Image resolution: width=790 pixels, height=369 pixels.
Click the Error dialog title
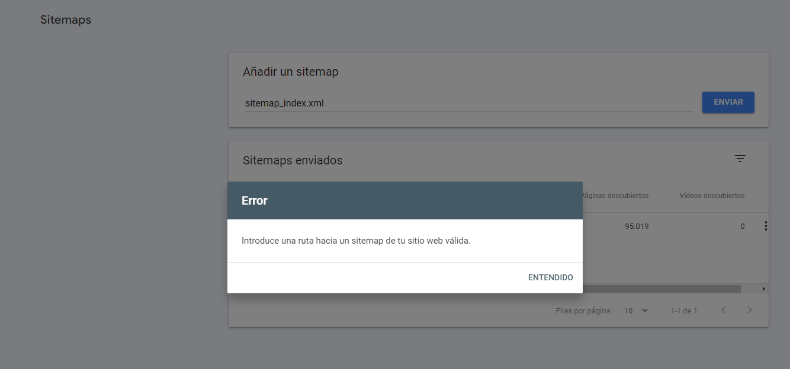coord(255,200)
